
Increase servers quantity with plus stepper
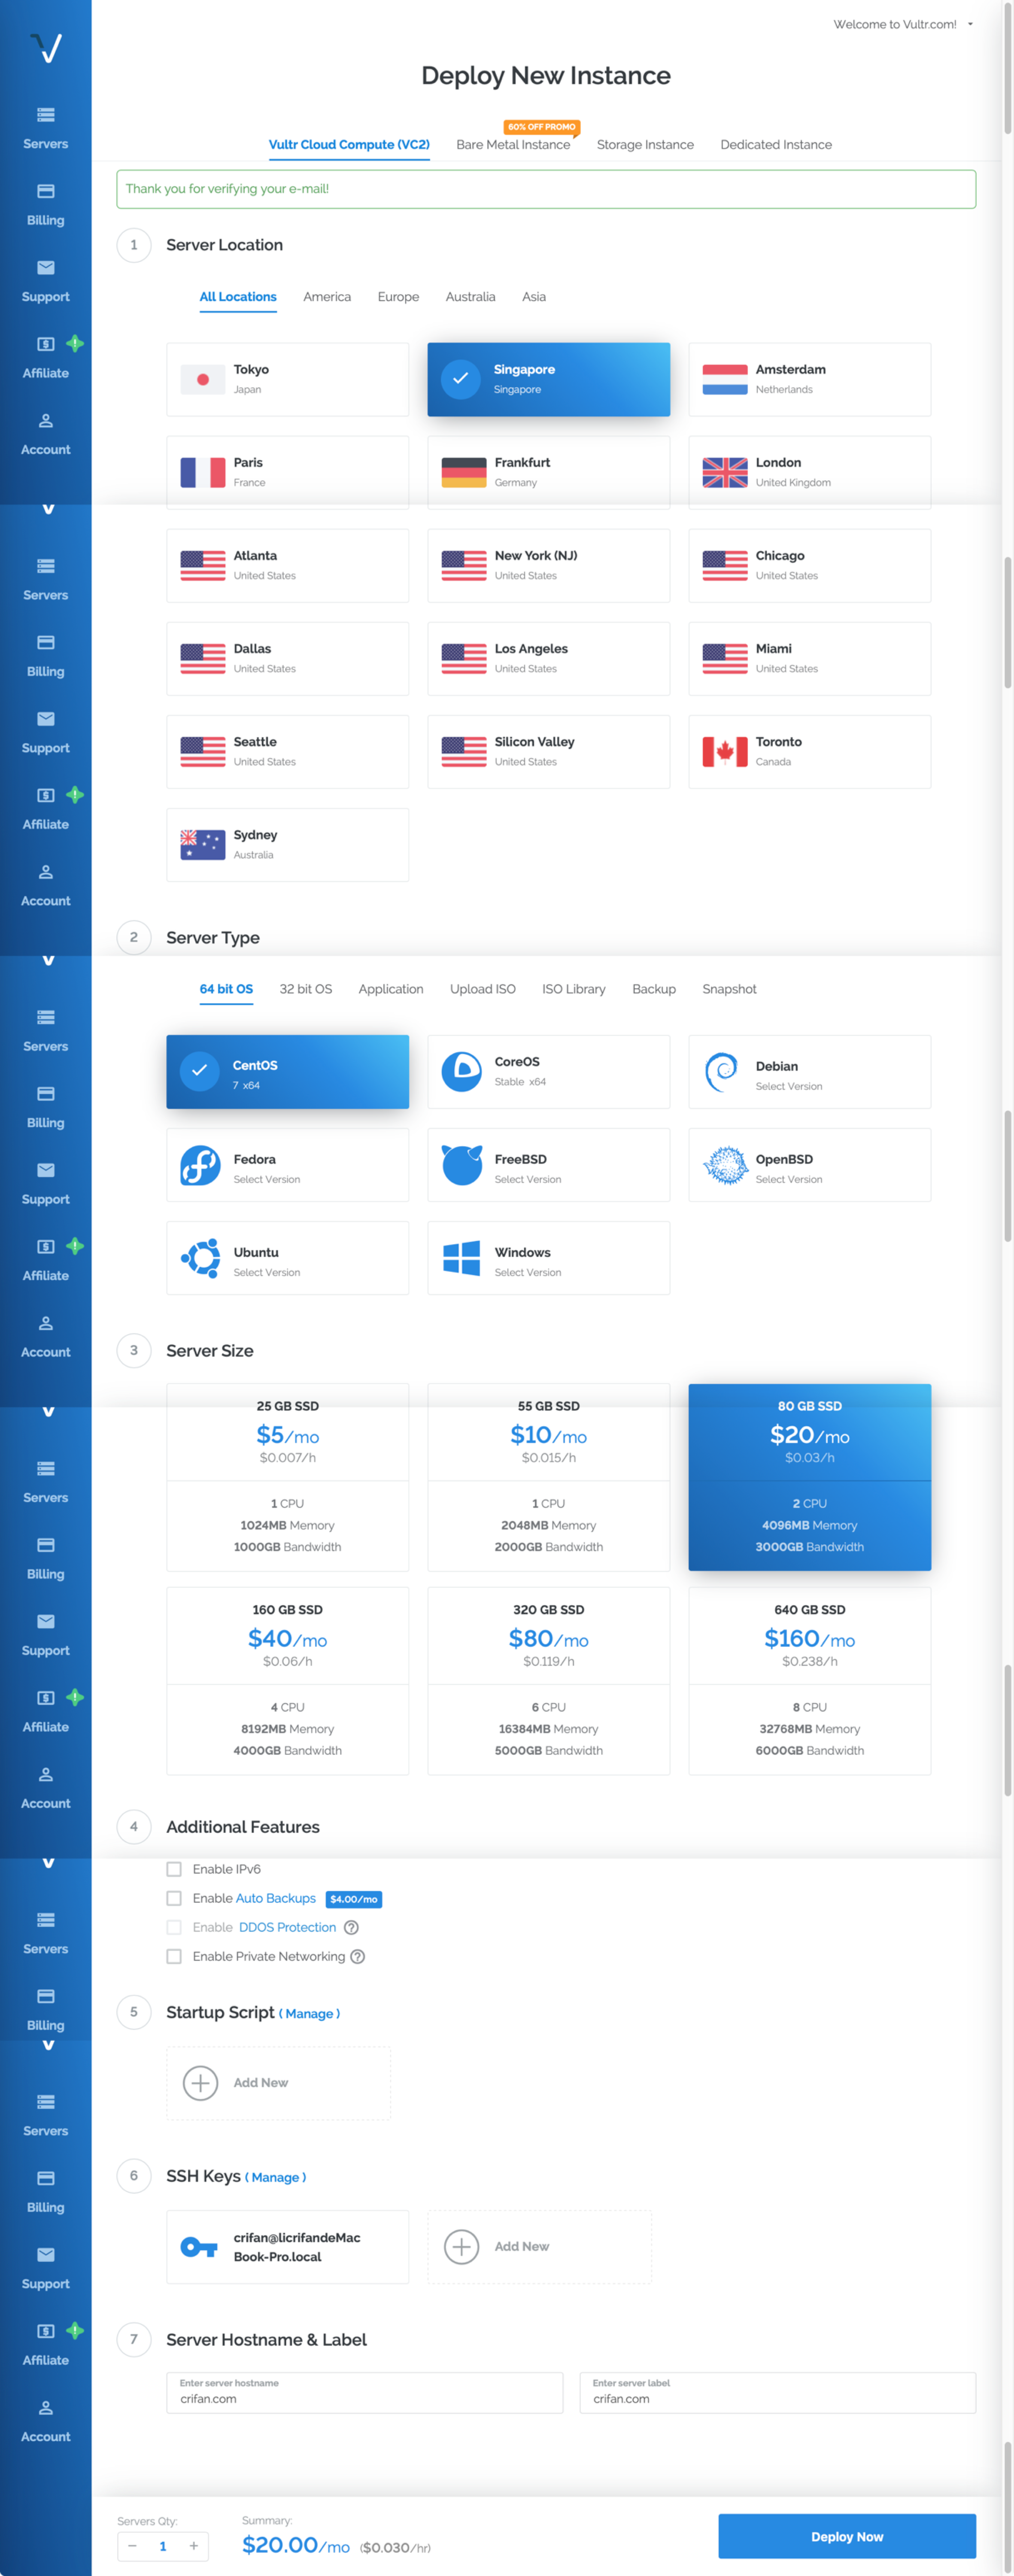193,2546
